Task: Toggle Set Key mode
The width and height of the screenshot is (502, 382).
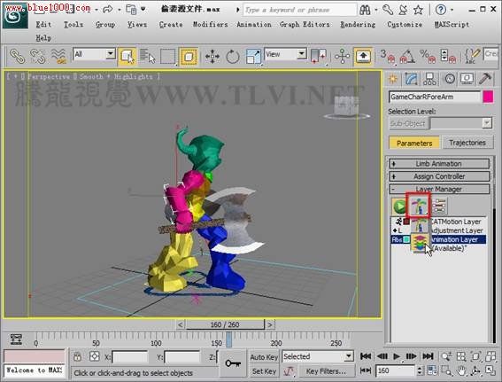Action: tap(264, 371)
